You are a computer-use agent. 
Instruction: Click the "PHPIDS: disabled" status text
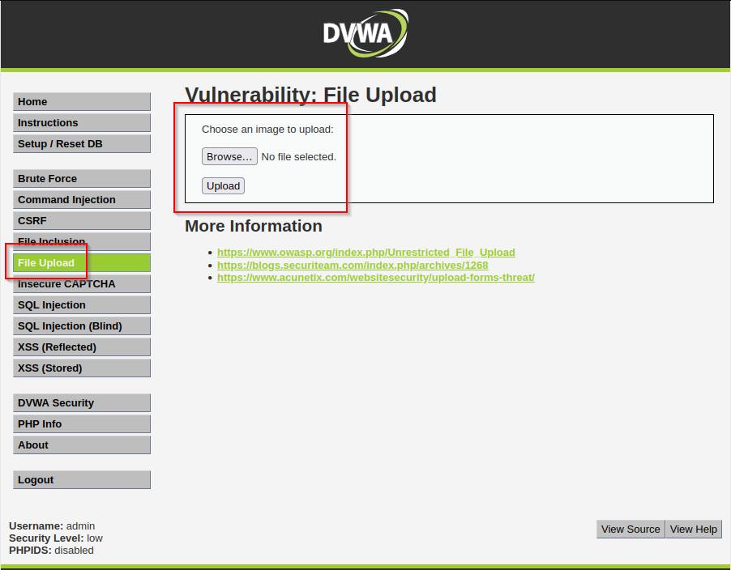51,551
